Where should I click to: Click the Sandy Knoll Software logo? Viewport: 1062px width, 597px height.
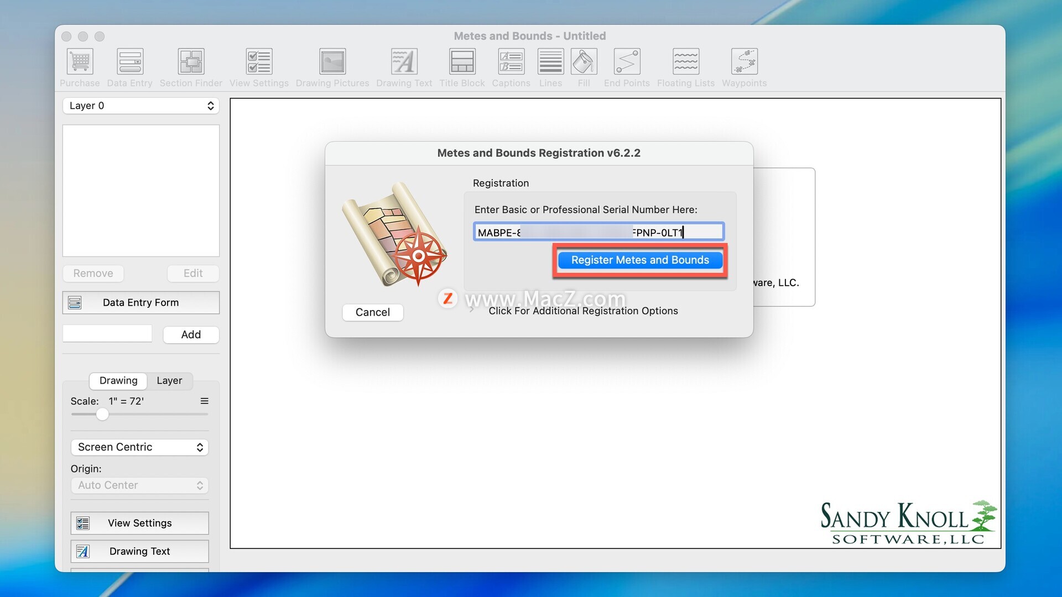click(x=909, y=523)
